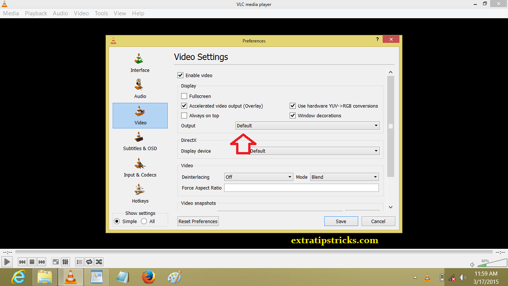Viewport: 508px width, 286px height.
Task: Open the Hotkeys preferences category
Action: click(140, 194)
